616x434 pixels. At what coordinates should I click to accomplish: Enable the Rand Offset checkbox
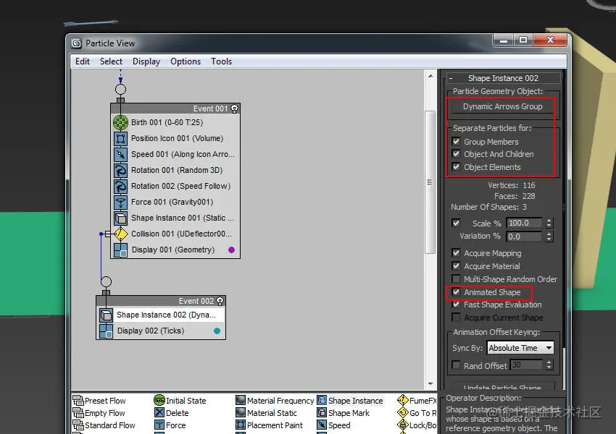[x=456, y=365]
